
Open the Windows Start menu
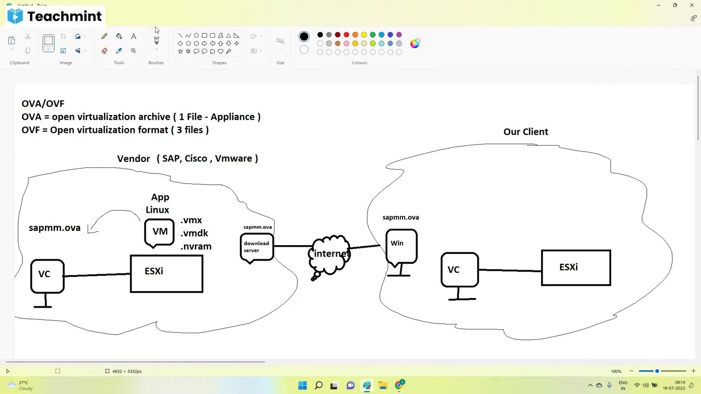tap(302, 386)
